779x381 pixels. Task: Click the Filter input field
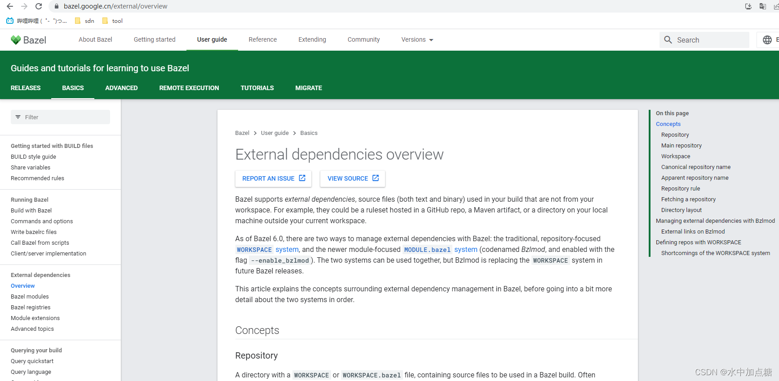60,117
